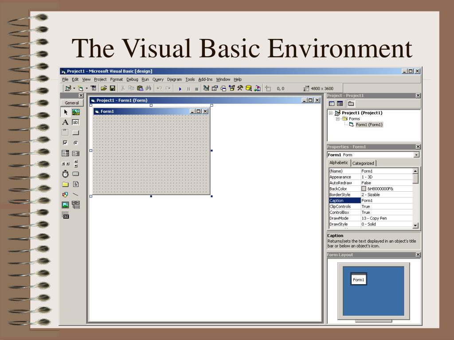The image size is (454, 340).
Task: Select the ComboBox control in toolbox
Action: [66, 153]
